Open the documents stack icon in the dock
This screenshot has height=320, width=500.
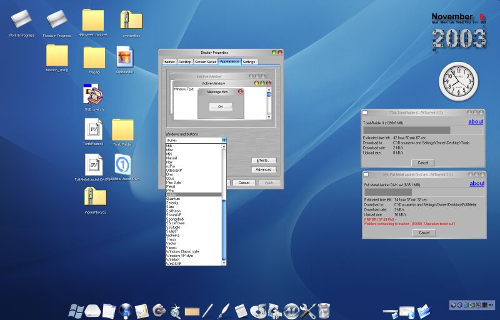[109, 311]
